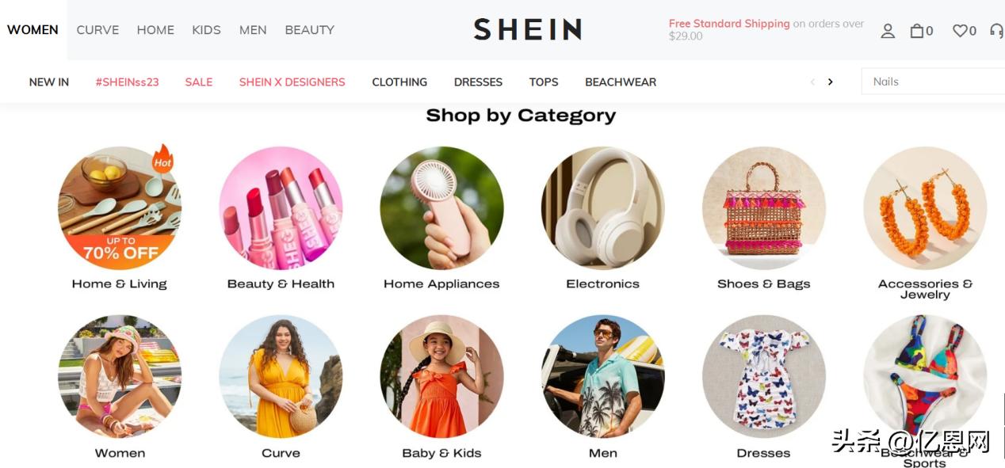This screenshot has width=1005, height=468.
Task: Click the left chevron arrow in nav bar
Action: click(812, 82)
